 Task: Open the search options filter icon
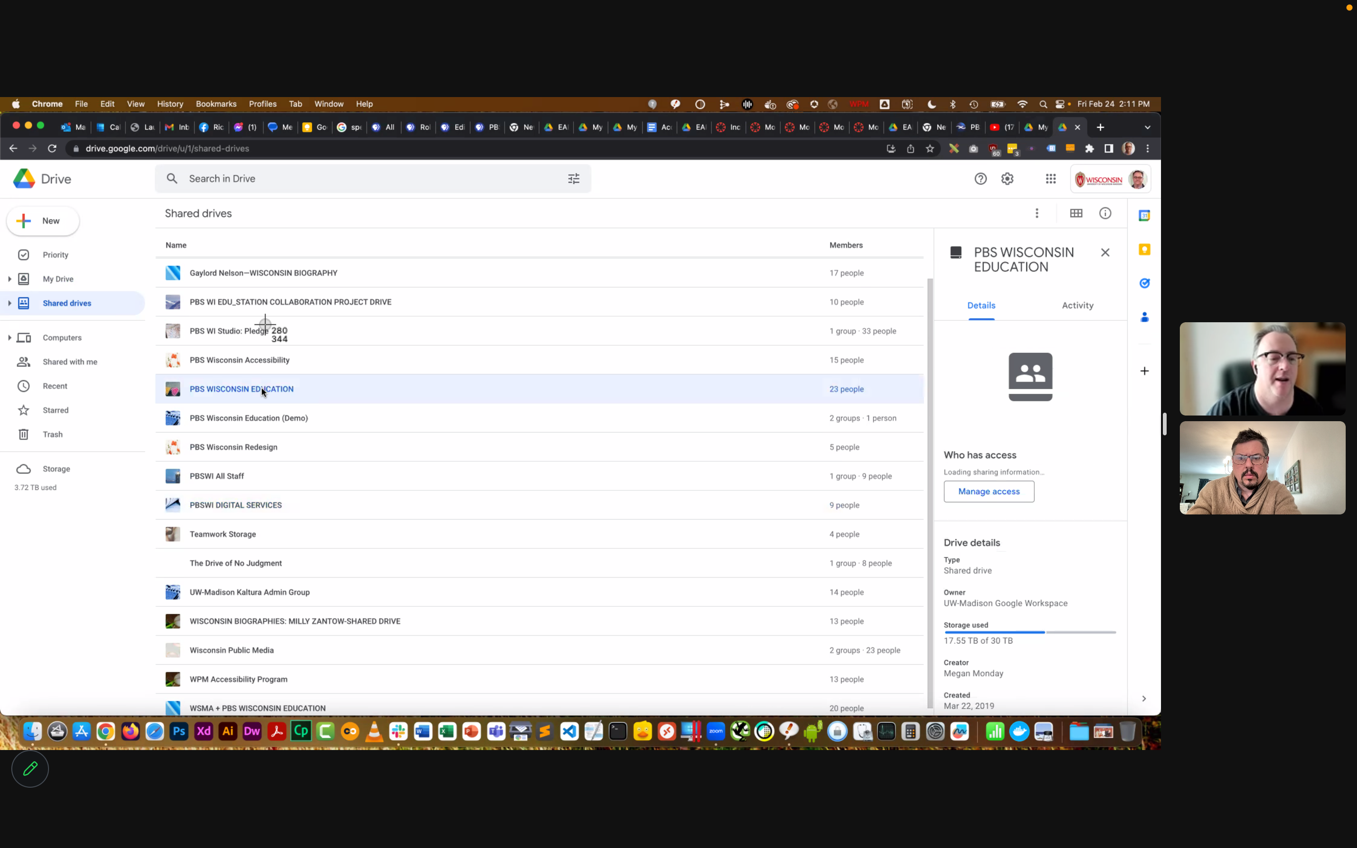[573, 179]
